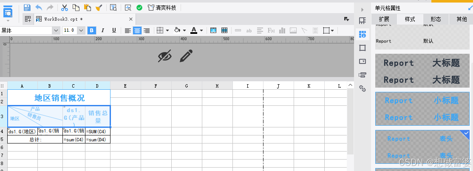Select the 地区销售概况 title cell
The width and height of the screenshot is (473, 171).
coord(59,98)
